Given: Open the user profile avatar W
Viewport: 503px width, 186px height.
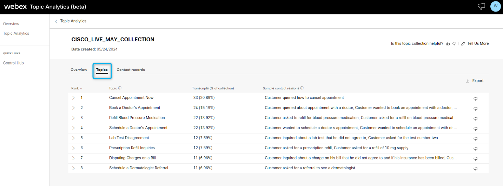Looking at the screenshot, I should coord(495,6).
